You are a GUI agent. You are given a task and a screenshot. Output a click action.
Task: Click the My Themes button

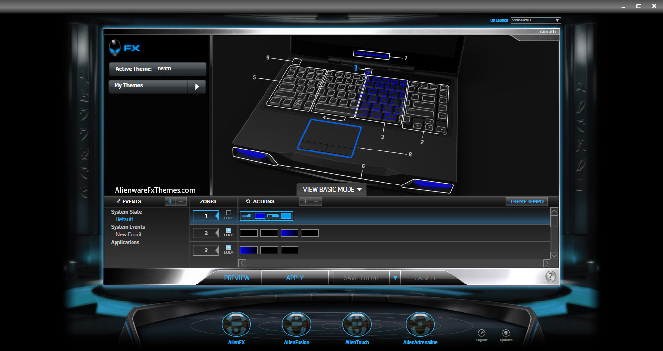(148, 86)
